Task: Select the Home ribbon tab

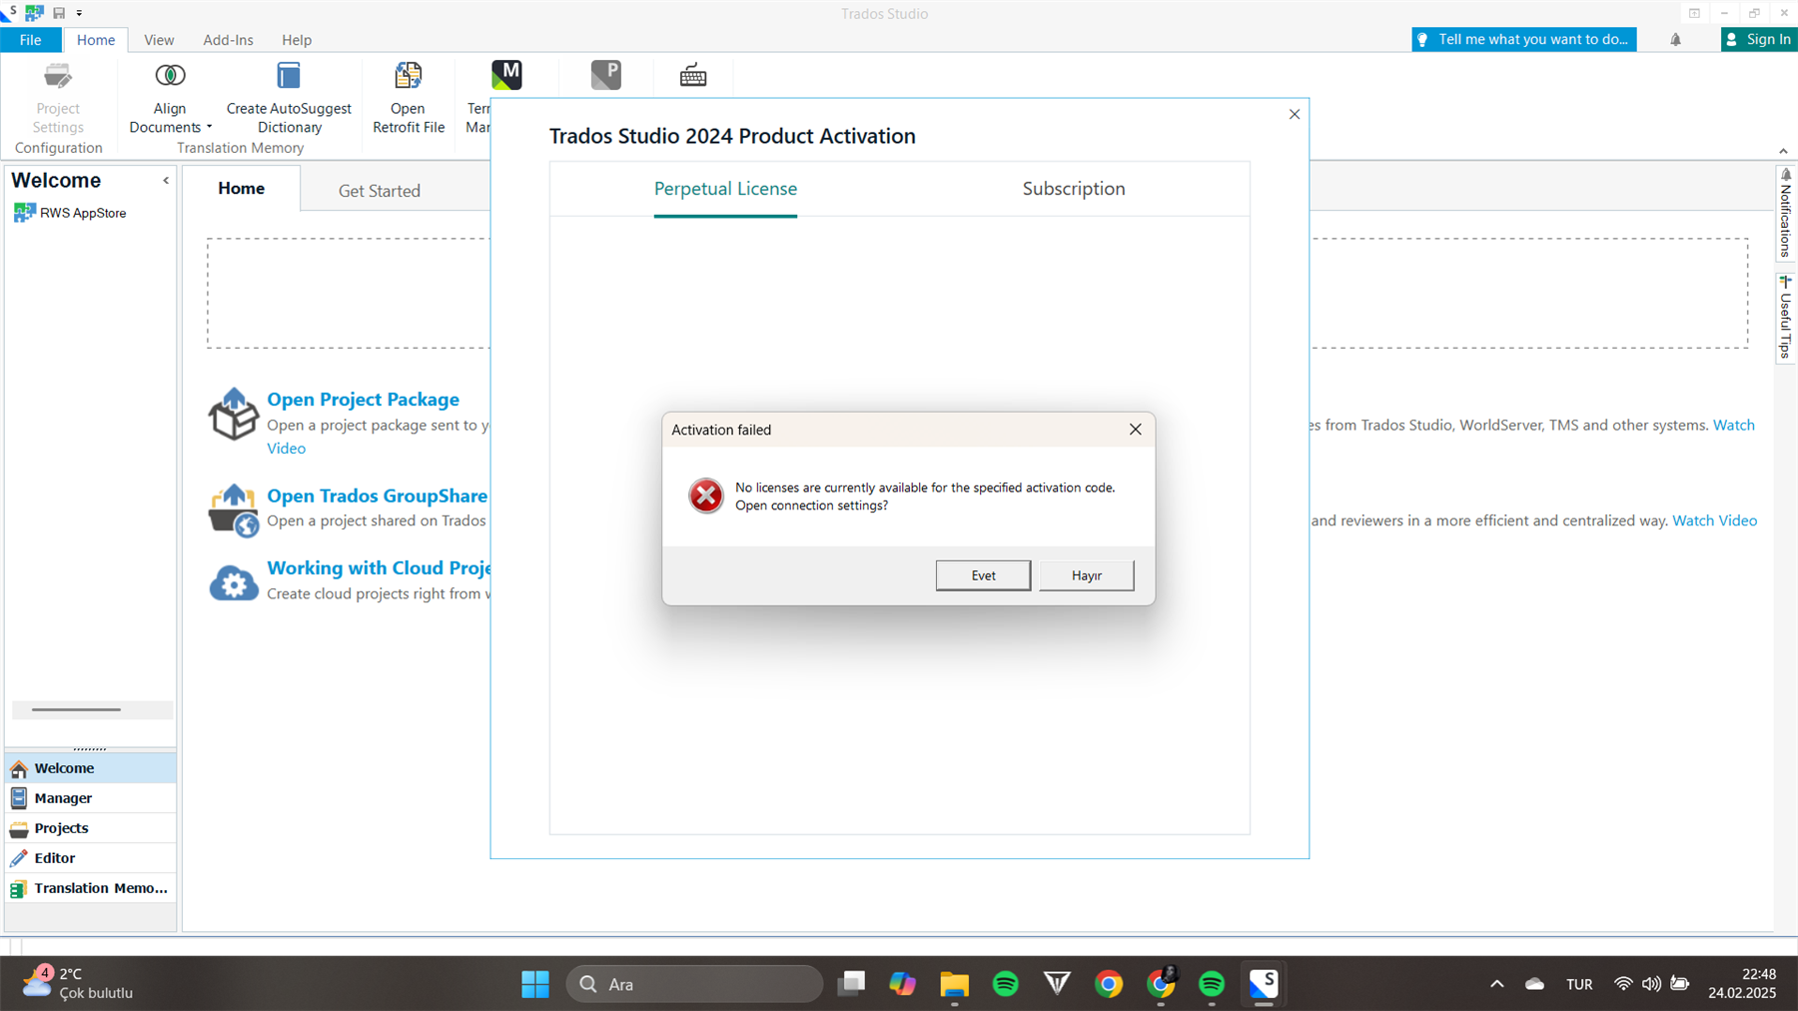Action: tap(96, 40)
